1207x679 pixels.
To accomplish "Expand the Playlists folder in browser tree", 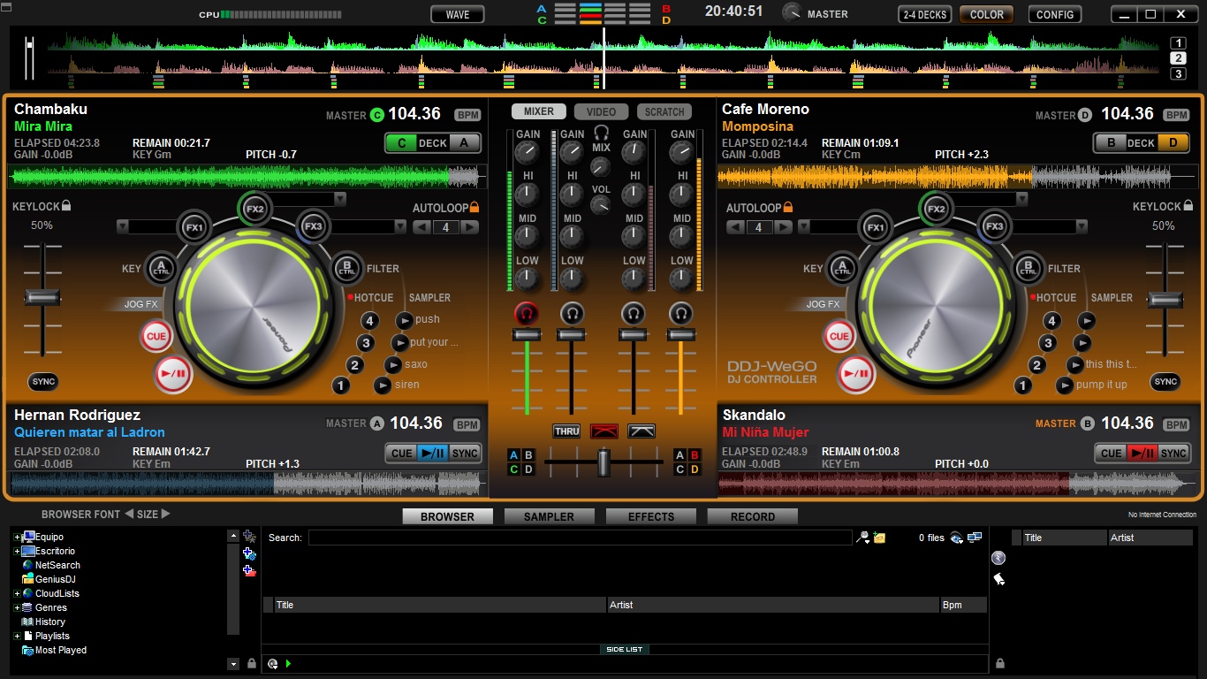I will 17,637.
